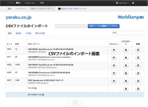Open the Yaraku, Inc. dropdown
Image resolution: width=148 pixels, height=107 pixels.
pos(31,3)
